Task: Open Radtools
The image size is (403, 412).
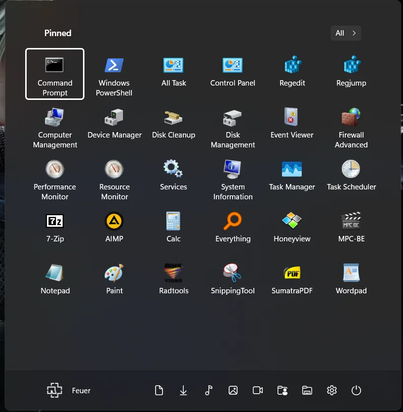Action: (173, 282)
